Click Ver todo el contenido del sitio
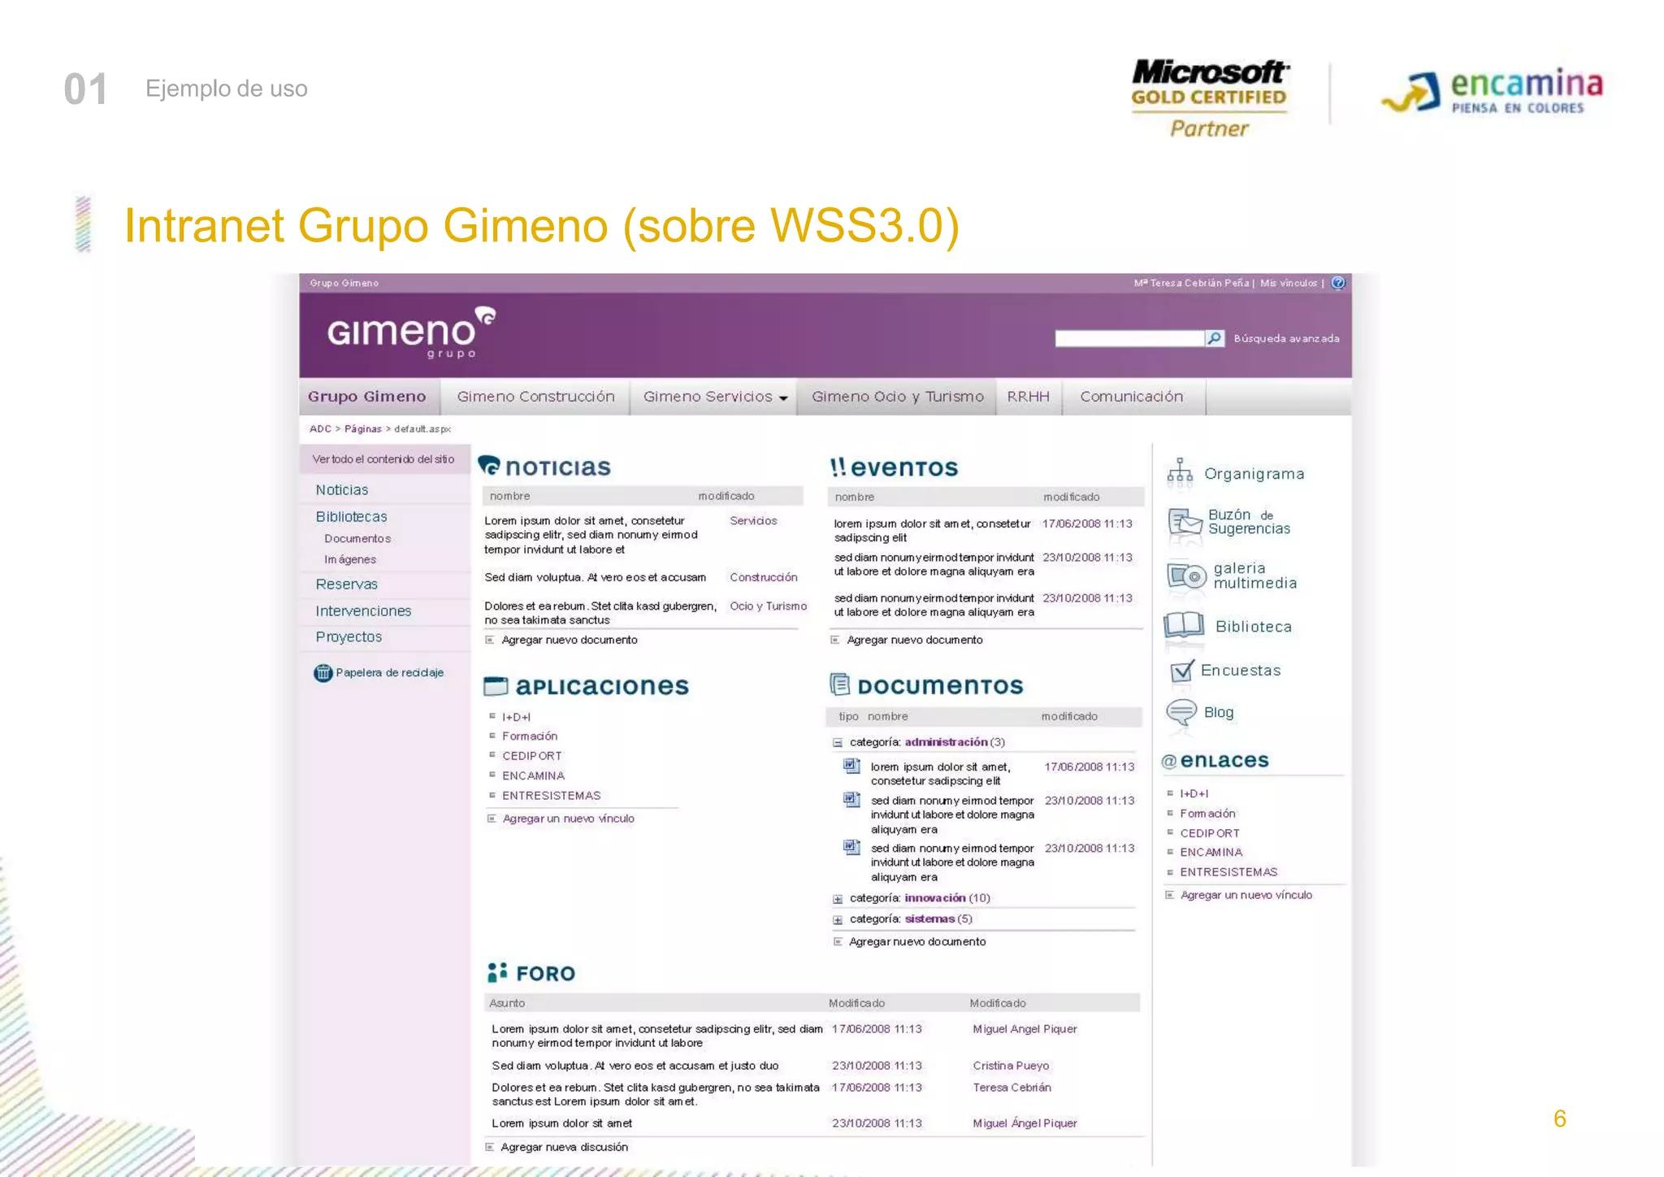Screen dimensions: 1664x1177 coord(383,459)
